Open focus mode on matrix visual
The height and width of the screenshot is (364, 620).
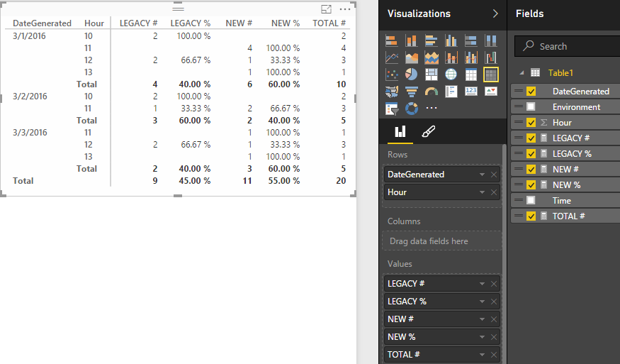pyautogui.click(x=326, y=9)
